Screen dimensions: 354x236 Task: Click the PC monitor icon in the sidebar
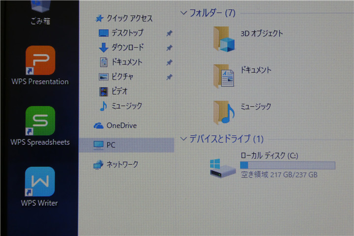[98, 145]
